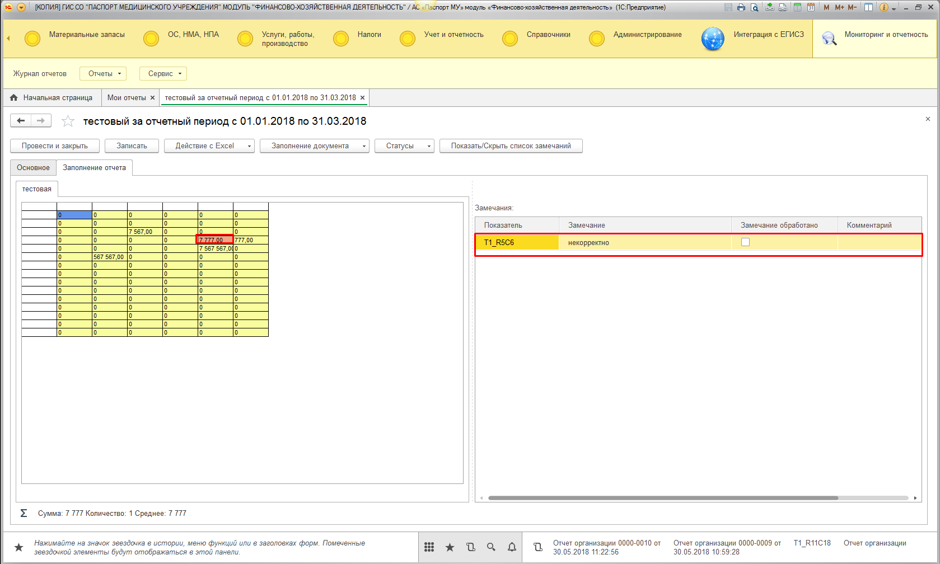This screenshot has height=564, width=940.
Task: Open the calendar icon in top toolbar
Action: (x=811, y=7)
